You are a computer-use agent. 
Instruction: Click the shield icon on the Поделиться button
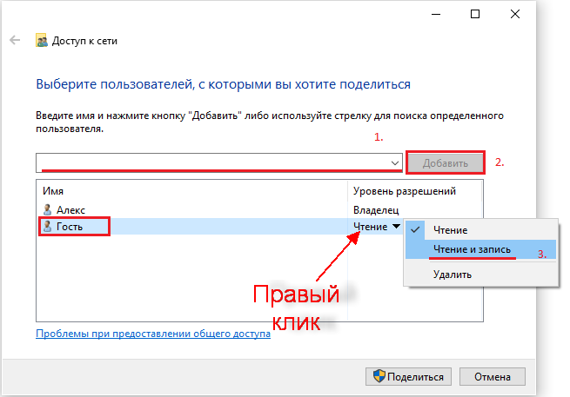(379, 376)
